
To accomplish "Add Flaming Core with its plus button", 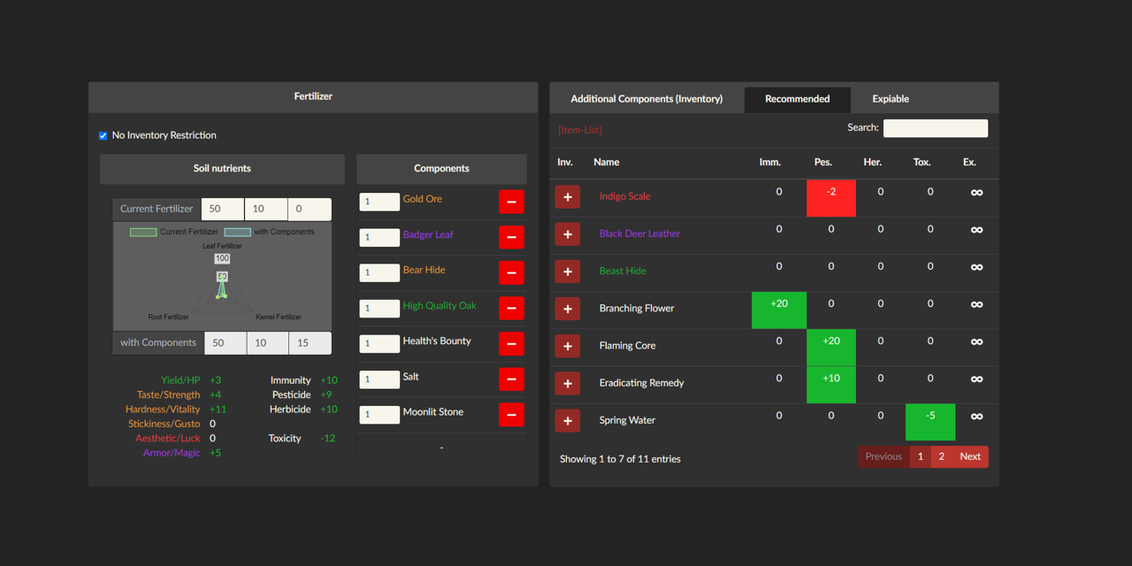I will pyautogui.click(x=568, y=346).
